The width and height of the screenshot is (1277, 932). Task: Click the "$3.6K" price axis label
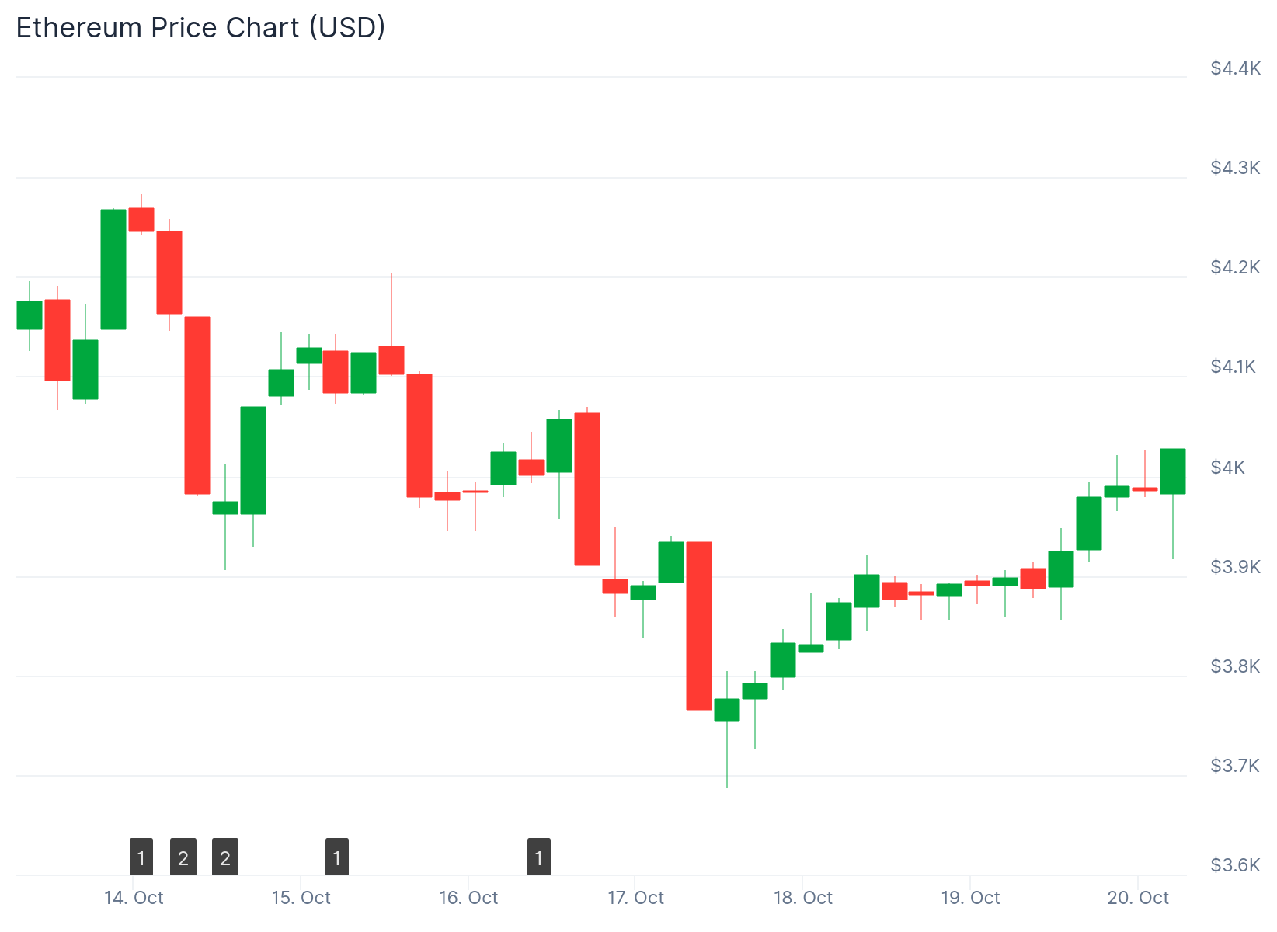click(x=1235, y=864)
